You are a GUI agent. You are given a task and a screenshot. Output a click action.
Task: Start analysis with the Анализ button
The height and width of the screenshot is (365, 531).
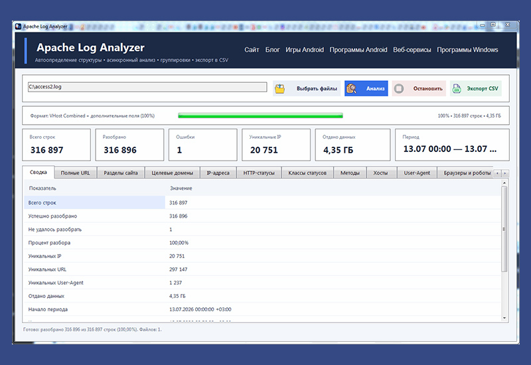(x=366, y=88)
